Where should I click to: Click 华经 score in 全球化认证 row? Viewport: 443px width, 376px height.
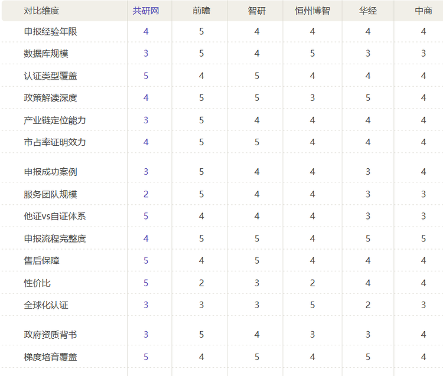click(x=368, y=305)
